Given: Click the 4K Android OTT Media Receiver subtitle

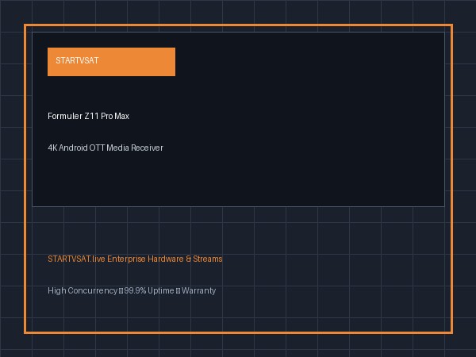Looking at the screenshot, I should tap(106, 148).
